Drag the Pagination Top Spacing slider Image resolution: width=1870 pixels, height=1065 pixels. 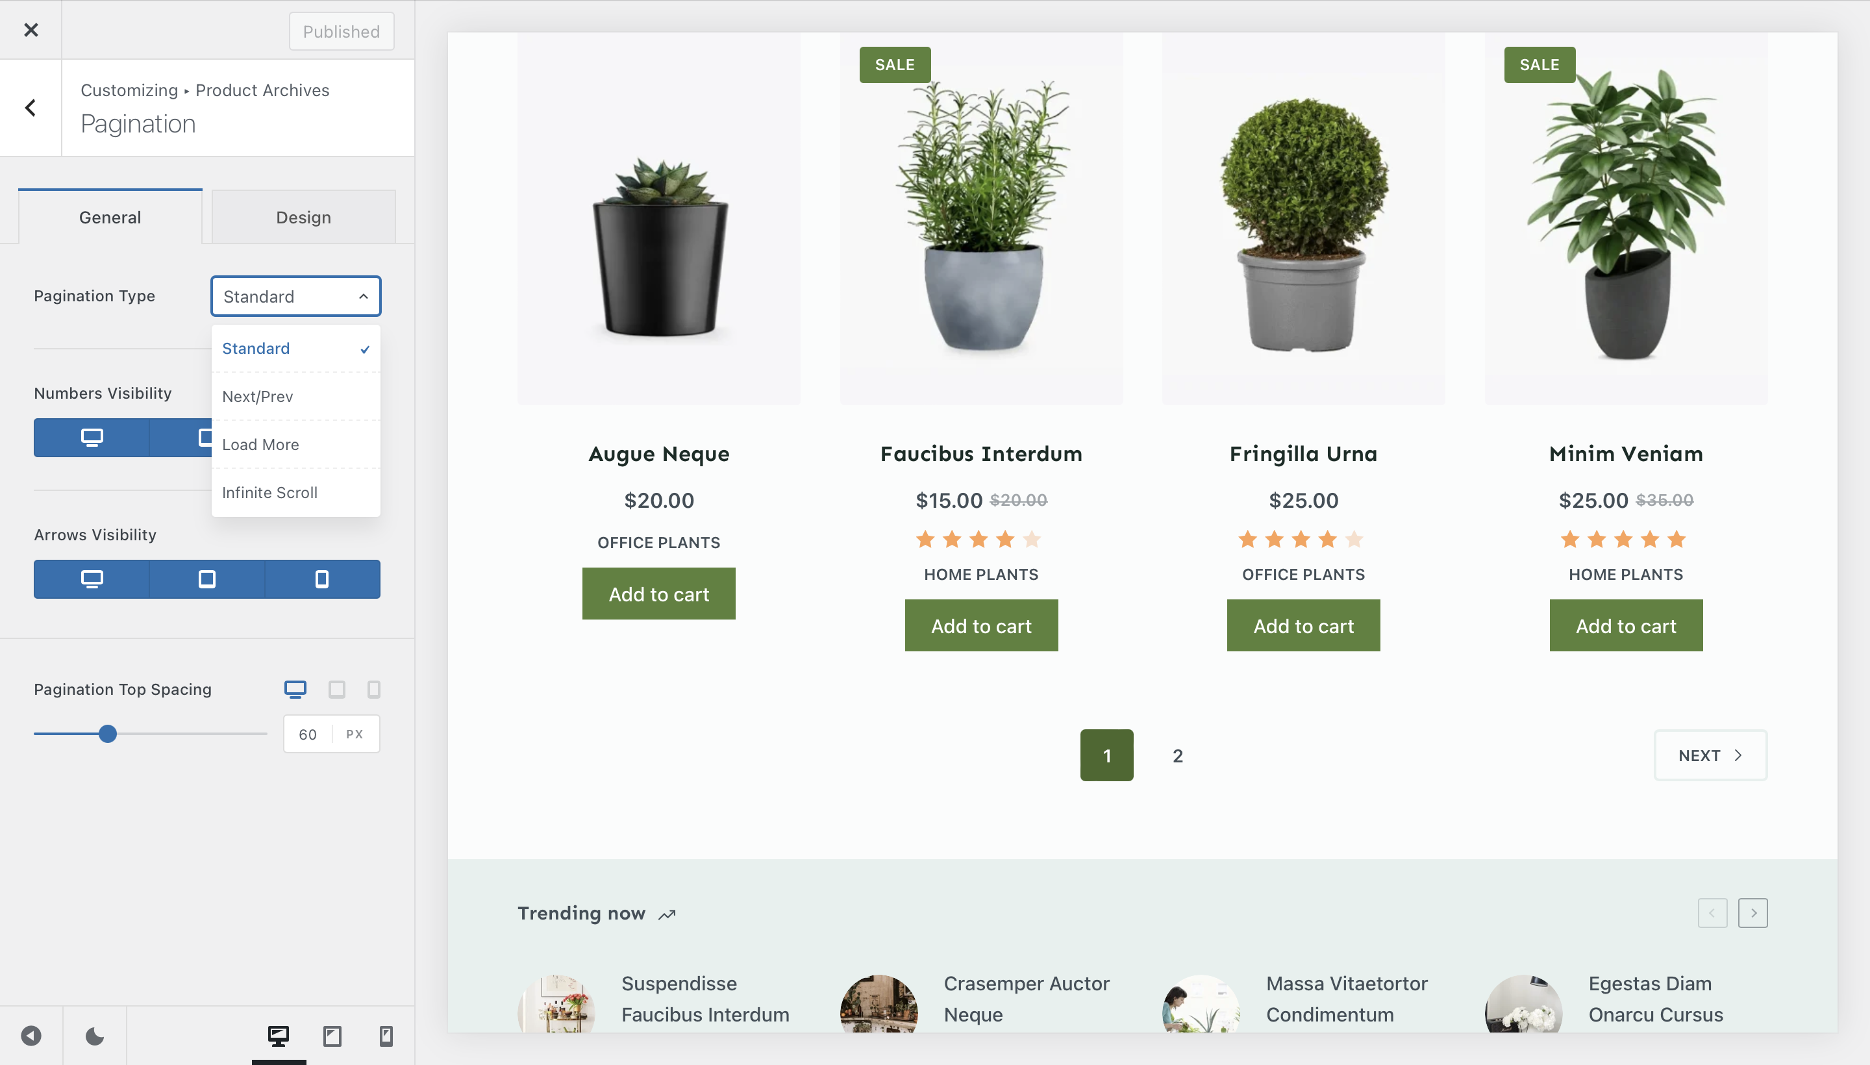point(108,734)
